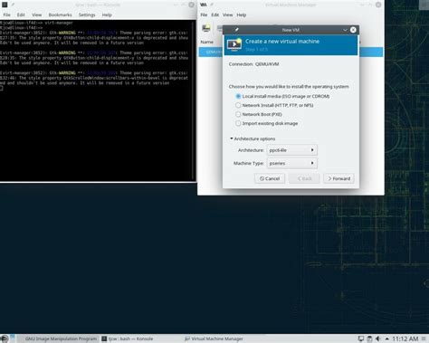Image resolution: width=429 pixels, height=343 pixels.
Task: Show hidden system tray icons arrow
Action: tap(387, 338)
